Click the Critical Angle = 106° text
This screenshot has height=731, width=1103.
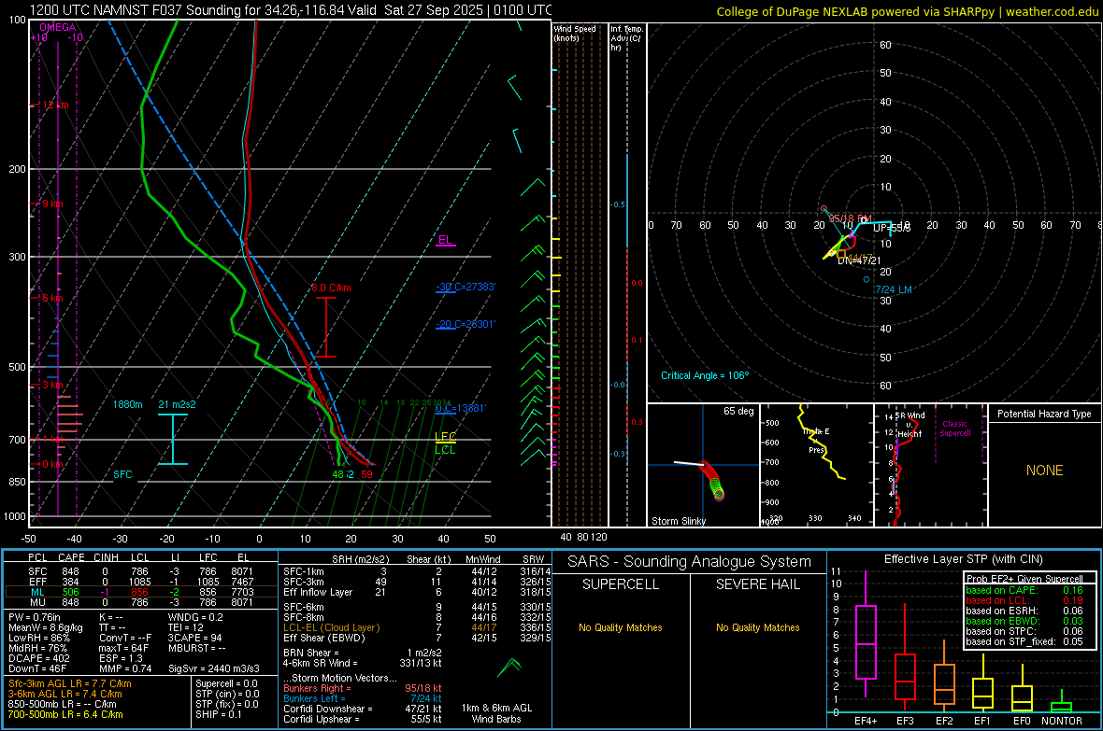point(705,375)
